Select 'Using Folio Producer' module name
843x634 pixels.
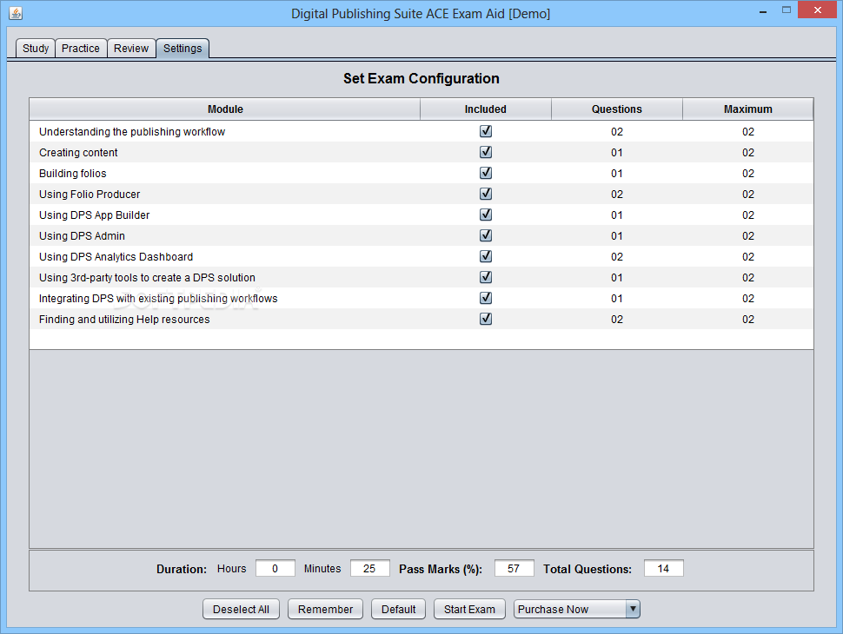90,194
